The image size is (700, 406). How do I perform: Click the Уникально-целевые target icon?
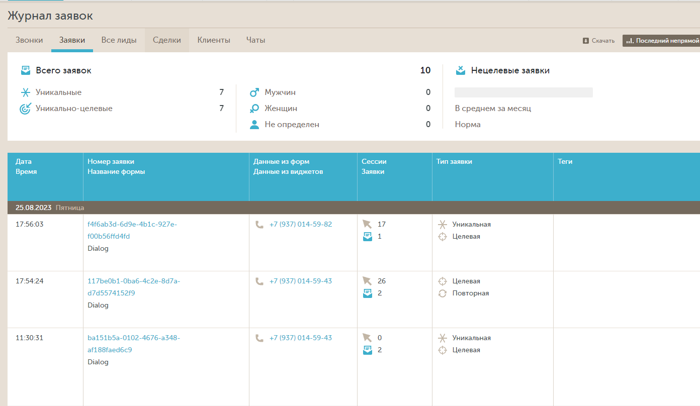click(26, 109)
